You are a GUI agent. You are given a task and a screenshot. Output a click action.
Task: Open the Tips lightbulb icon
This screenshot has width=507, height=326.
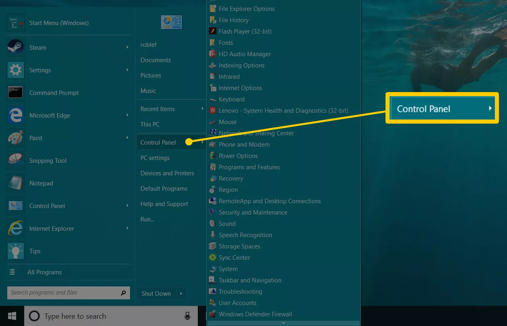point(16,251)
